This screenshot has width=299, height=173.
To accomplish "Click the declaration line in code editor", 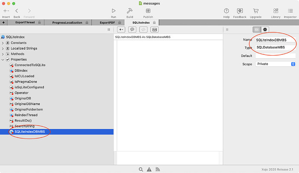I will [143, 37].
